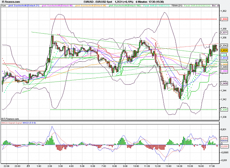Click the blue 1,3514 price tag
This screenshot has height=168, width=230.
(x=224, y=58)
